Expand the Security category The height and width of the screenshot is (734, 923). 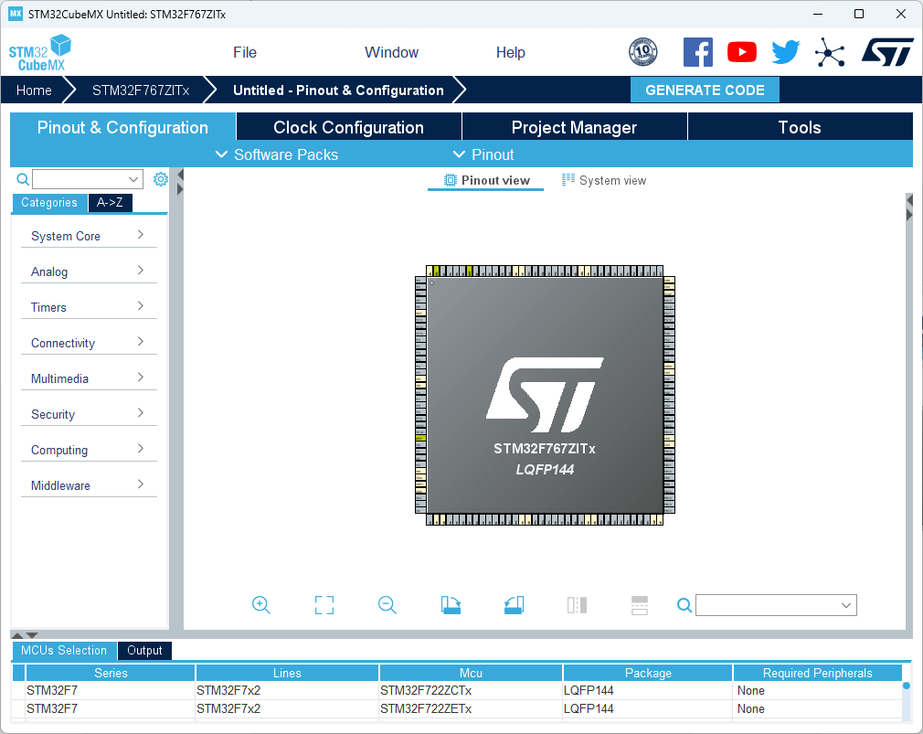tap(89, 414)
